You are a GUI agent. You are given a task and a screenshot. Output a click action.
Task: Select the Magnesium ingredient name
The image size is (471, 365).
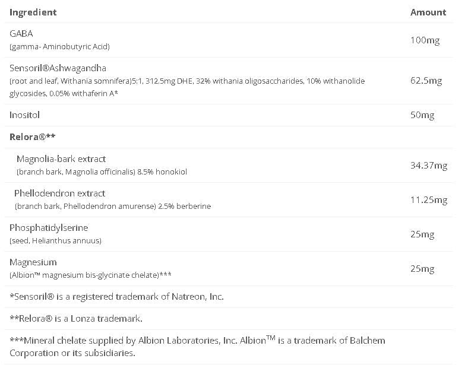(33, 262)
